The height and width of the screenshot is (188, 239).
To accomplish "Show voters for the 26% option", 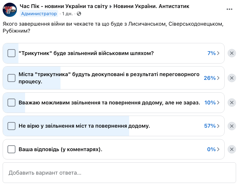I will tap(212, 78).
